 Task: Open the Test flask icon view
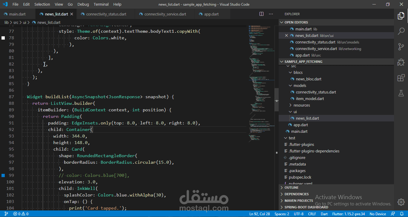point(401,93)
